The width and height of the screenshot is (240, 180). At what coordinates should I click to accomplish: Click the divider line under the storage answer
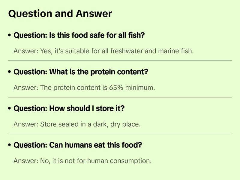(x=120, y=134)
